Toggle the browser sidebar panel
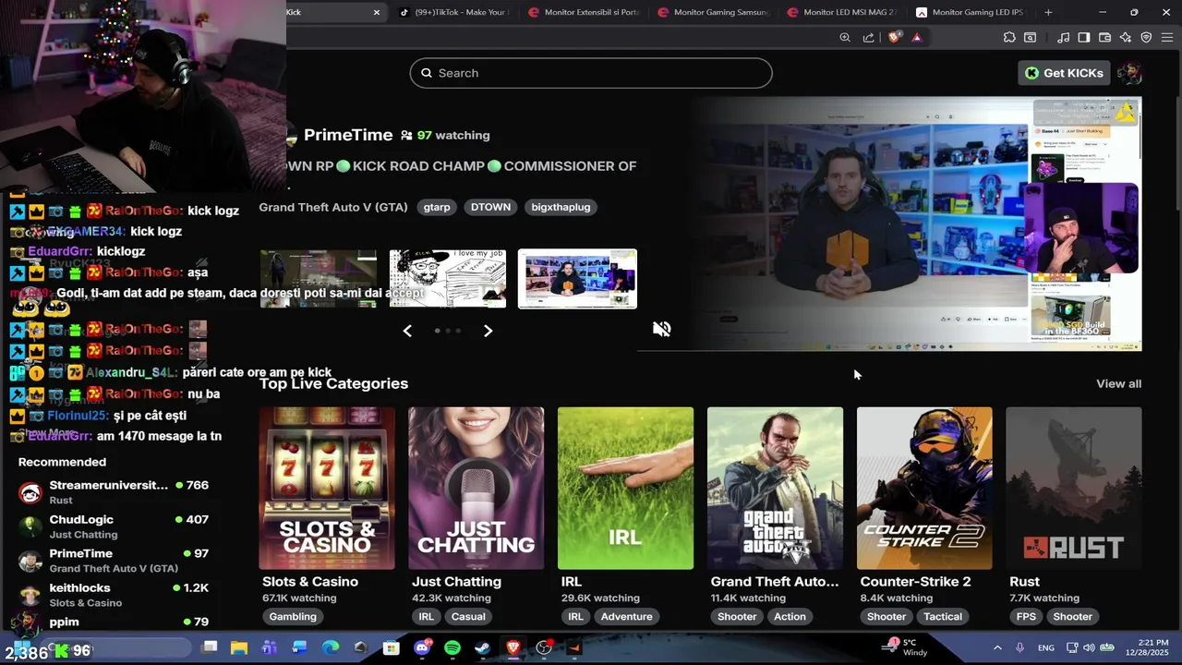1182x665 pixels. pyautogui.click(x=1084, y=37)
